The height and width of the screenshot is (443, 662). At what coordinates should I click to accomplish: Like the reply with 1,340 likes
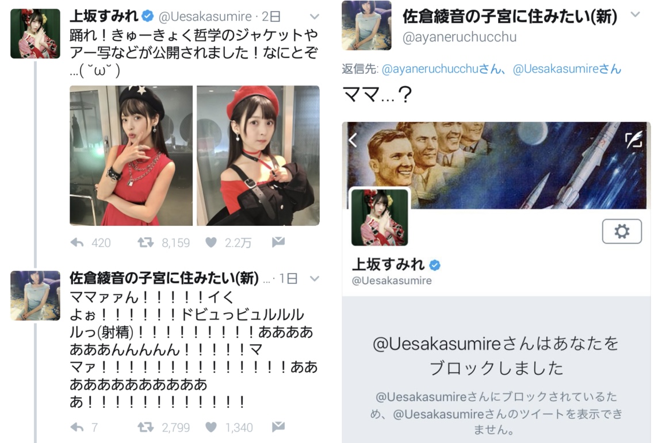pos(211,427)
